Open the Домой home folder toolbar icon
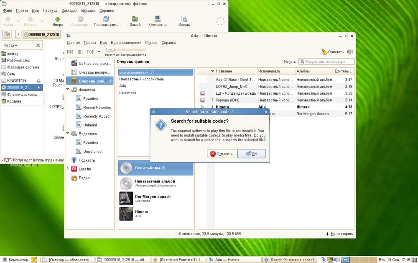The width and height of the screenshot is (418, 263). [135, 21]
